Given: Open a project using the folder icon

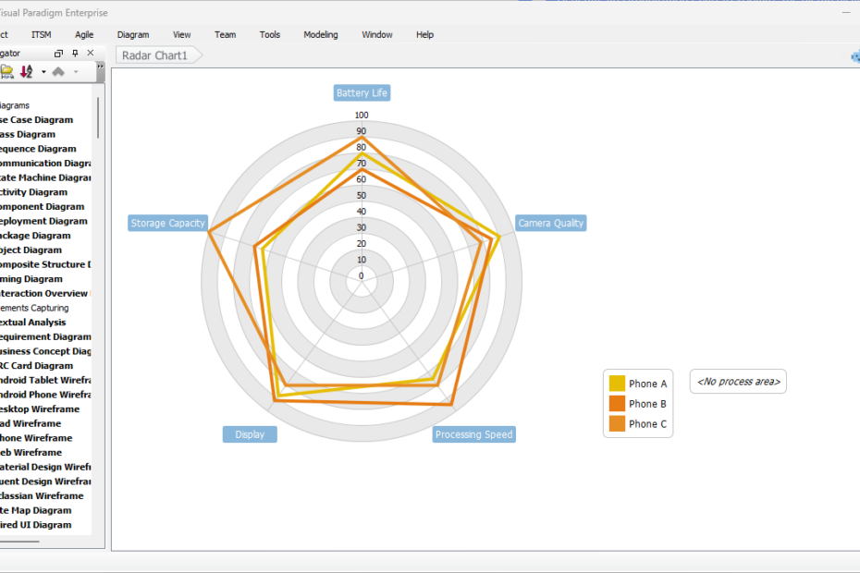Looking at the screenshot, I should tap(6, 71).
